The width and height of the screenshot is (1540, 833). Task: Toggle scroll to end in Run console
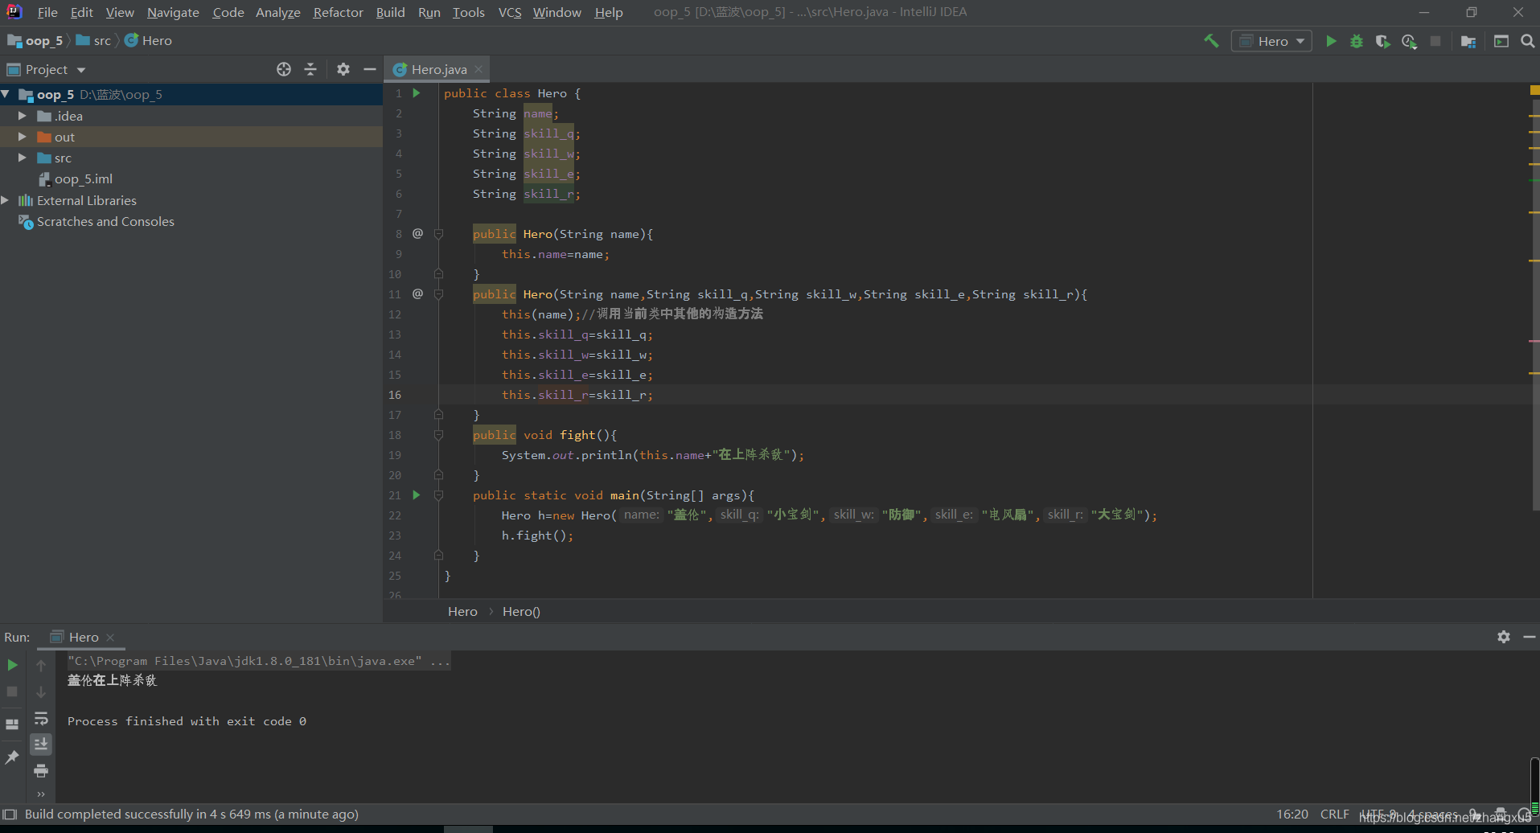pos(41,745)
